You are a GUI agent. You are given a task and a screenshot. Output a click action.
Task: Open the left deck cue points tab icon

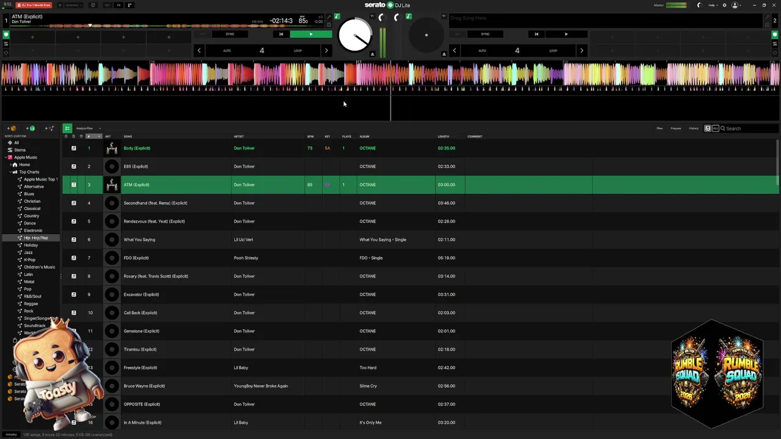pyautogui.click(x=7, y=35)
